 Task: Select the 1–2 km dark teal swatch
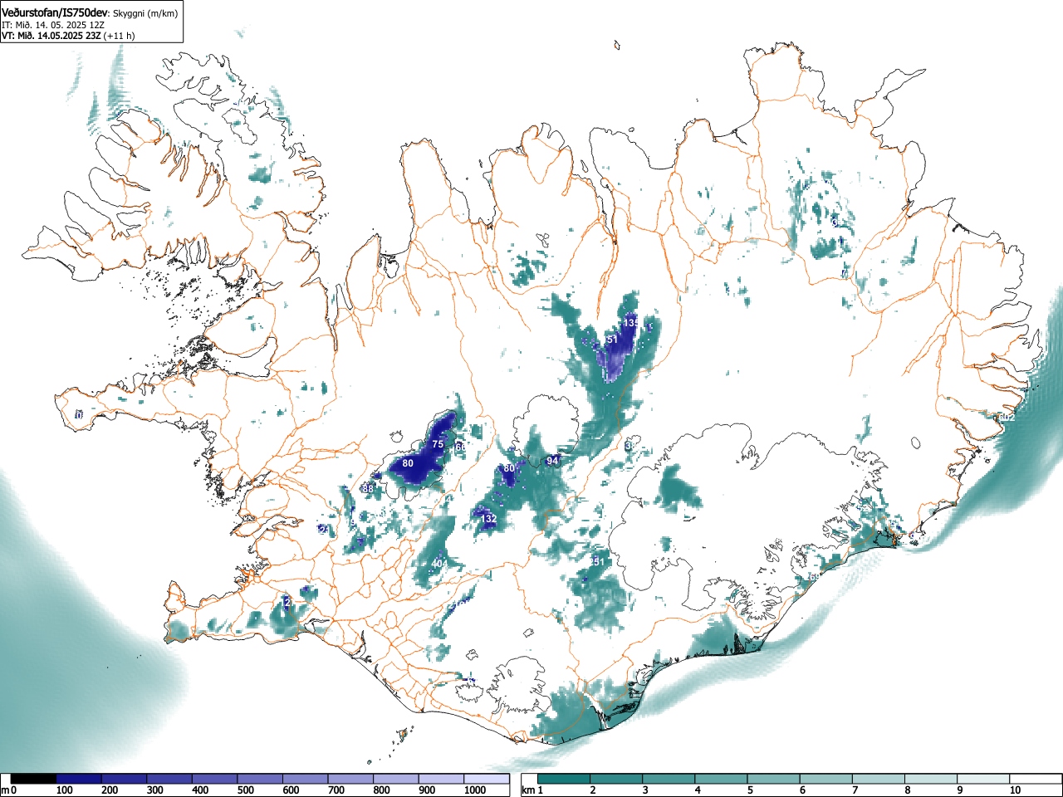click(565, 779)
